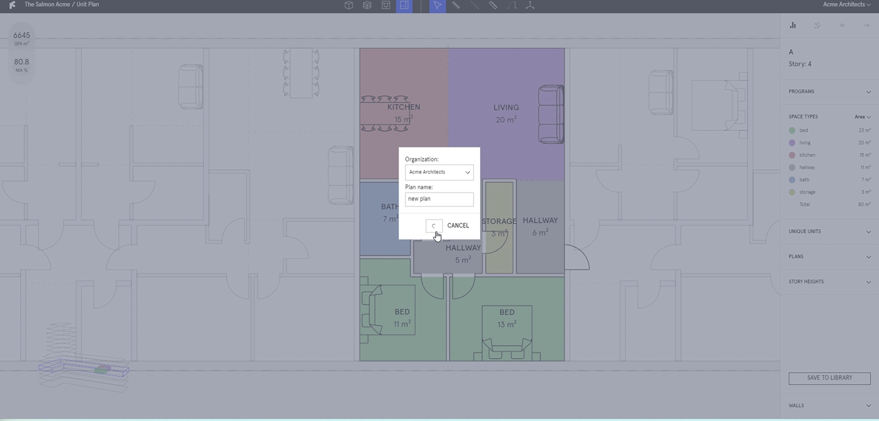
Task: Expand the Programs section
Action: (x=829, y=92)
